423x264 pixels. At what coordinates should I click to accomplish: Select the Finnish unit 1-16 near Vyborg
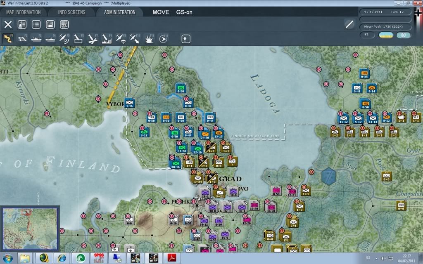[129, 103]
